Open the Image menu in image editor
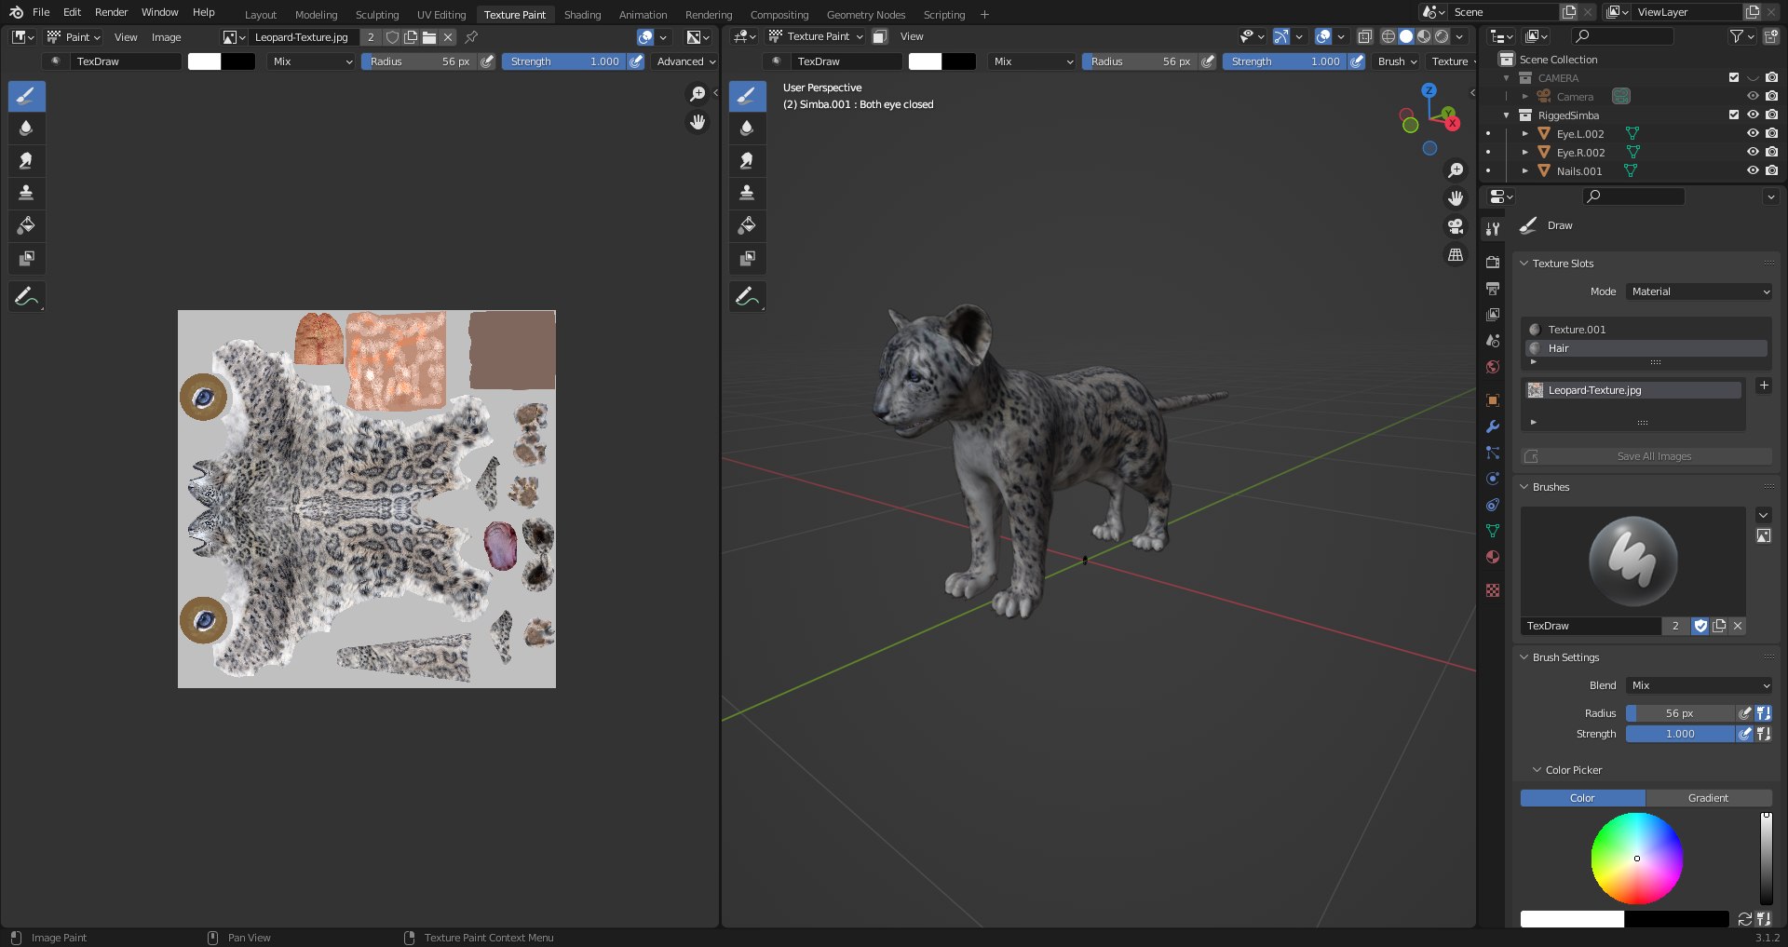Image resolution: width=1788 pixels, height=947 pixels. point(167,37)
